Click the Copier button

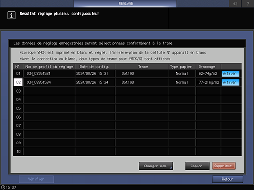[x=197, y=166]
